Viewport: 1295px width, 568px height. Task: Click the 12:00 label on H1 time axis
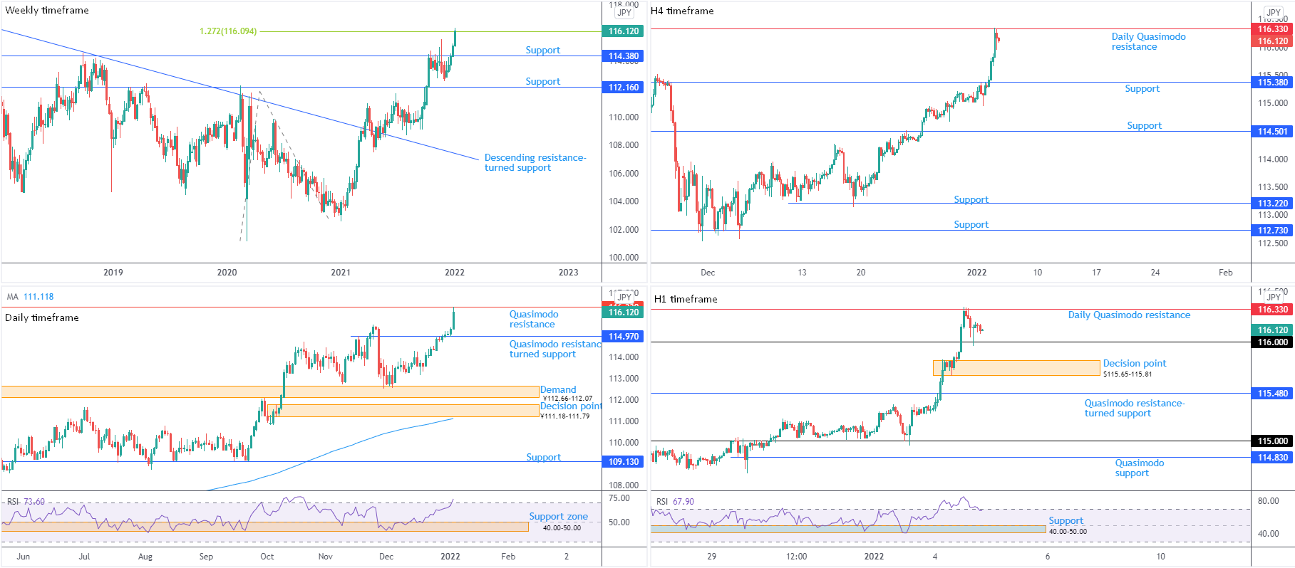[x=796, y=557]
